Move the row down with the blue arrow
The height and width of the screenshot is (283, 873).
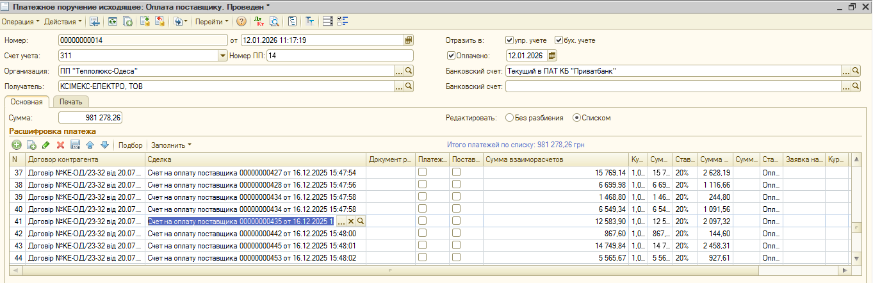105,145
